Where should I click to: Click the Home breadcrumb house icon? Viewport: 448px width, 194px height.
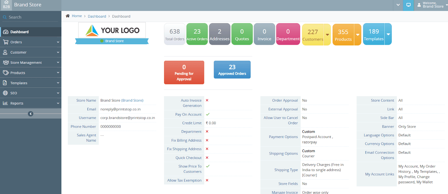tap(68, 16)
